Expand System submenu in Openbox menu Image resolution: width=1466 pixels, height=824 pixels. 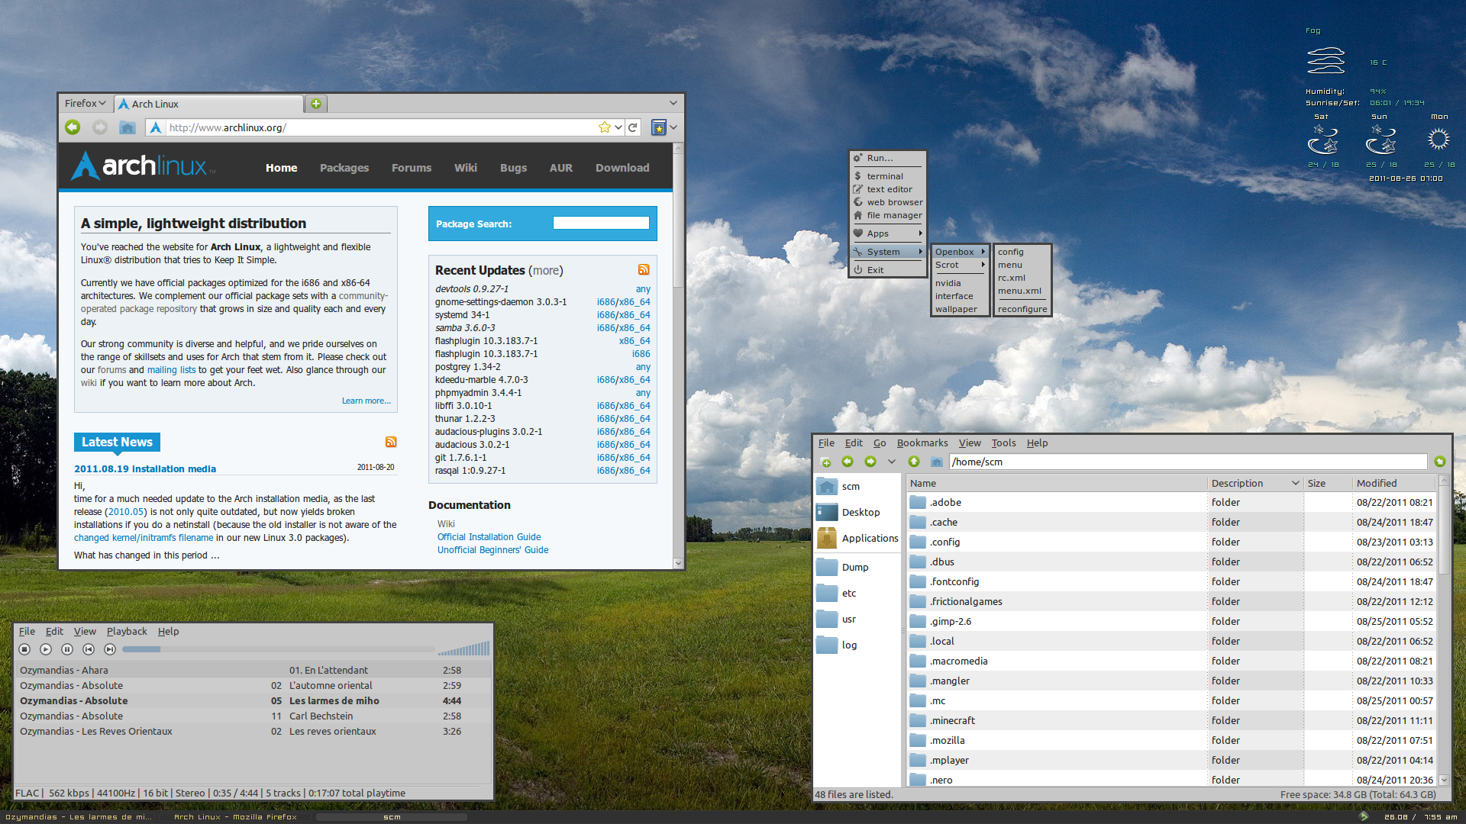[887, 252]
